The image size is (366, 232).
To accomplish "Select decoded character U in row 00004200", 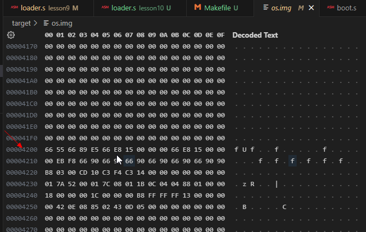I will tap(244, 150).
